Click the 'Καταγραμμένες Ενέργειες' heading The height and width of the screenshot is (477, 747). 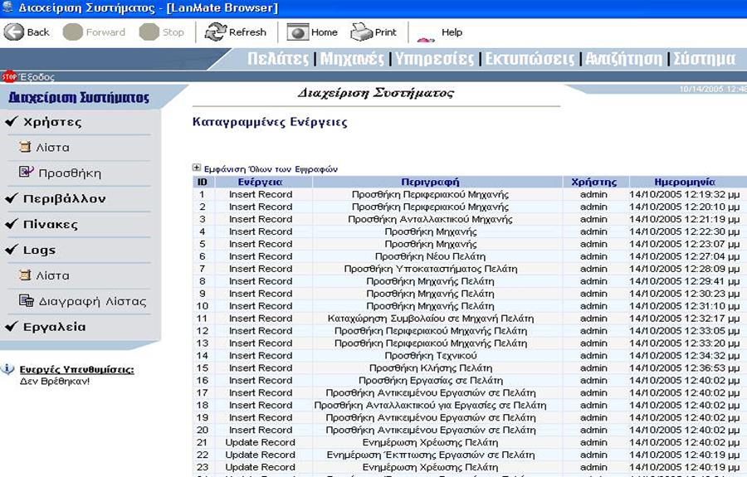pos(270,122)
